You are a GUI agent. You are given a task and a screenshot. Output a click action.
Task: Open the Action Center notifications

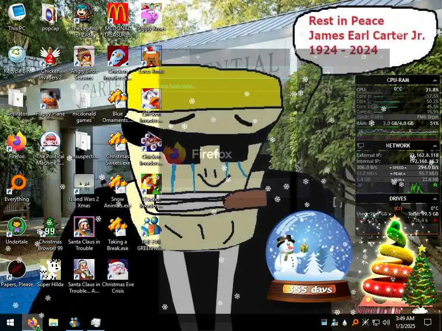[428, 322]
